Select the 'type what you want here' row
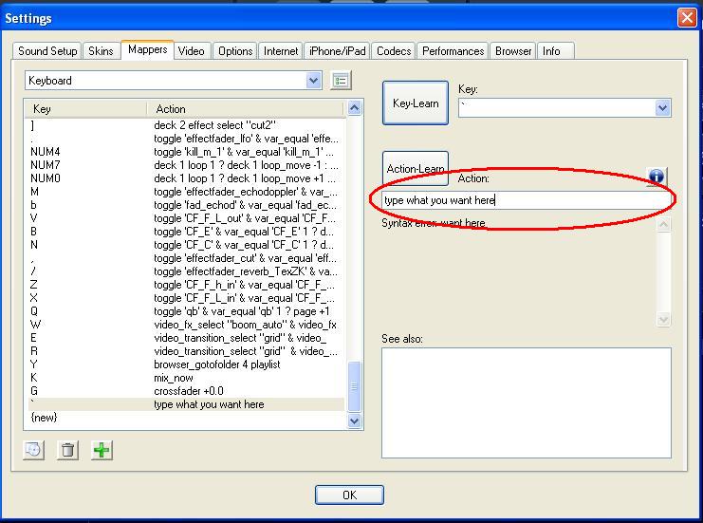Screen dimensions: 703x523 [186, 404]
